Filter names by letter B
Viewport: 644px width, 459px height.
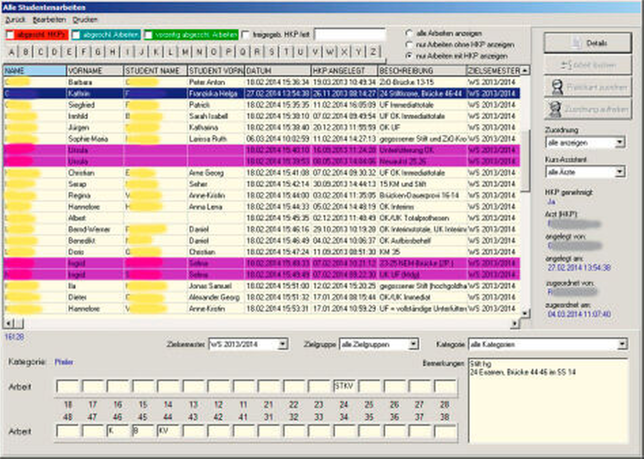coord(26,52)
